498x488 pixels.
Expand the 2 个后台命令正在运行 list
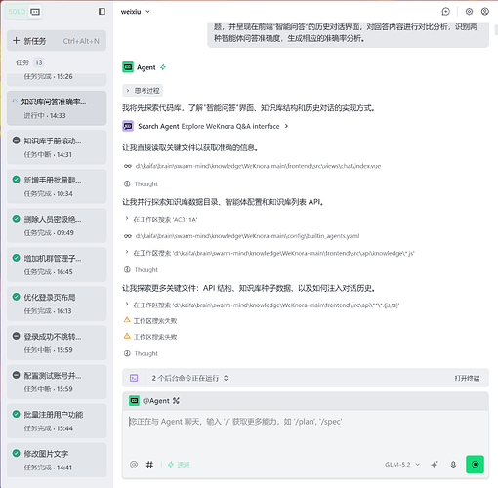coord(189,378)
